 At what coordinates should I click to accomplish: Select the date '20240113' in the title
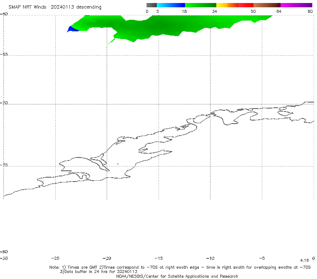click(62, 7)
